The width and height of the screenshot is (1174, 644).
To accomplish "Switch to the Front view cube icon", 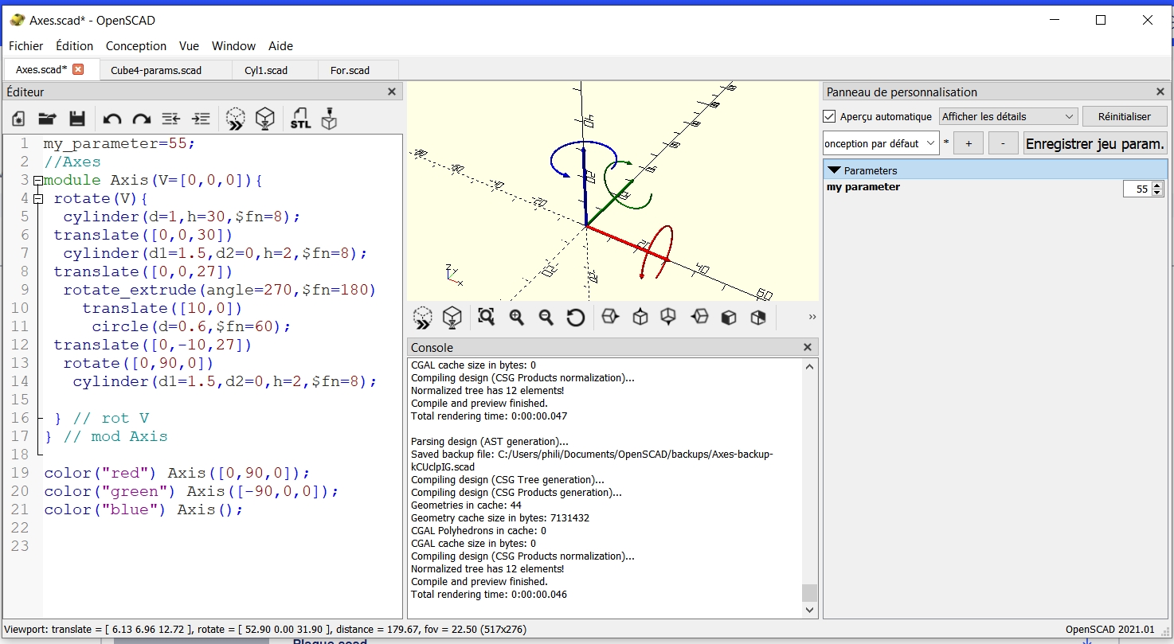I will pos(729,317).
